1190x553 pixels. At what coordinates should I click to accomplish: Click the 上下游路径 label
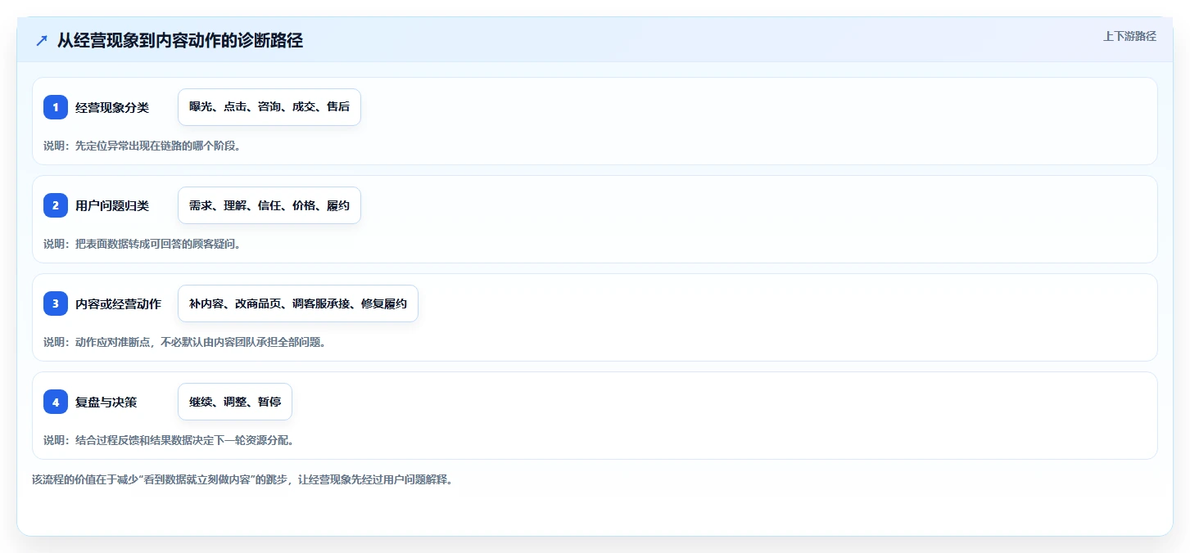[x=1129, y=36]
